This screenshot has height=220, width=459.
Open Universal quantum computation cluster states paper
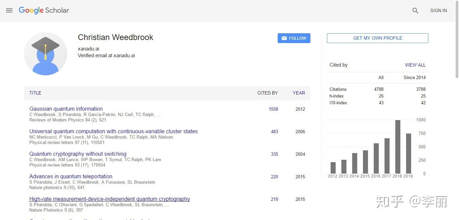[114, 132]
